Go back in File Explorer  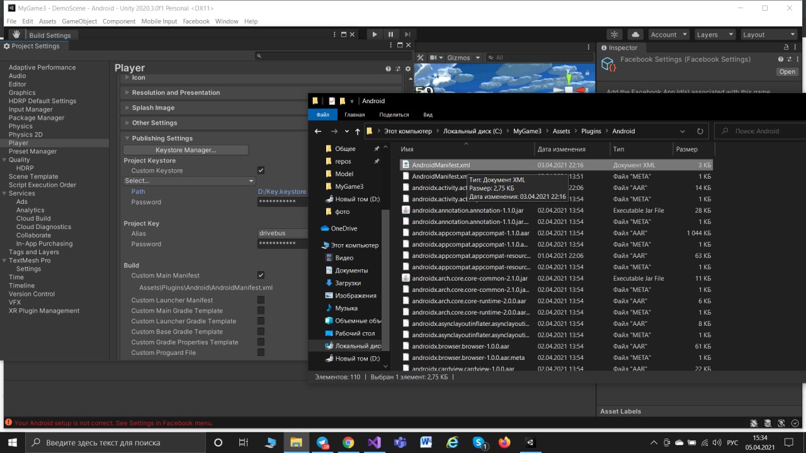tap(318, 131)
